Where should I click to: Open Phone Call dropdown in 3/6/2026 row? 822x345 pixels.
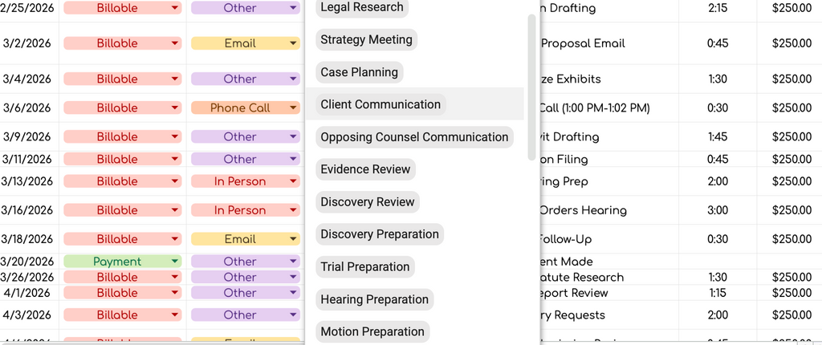[x=246, y=108]
